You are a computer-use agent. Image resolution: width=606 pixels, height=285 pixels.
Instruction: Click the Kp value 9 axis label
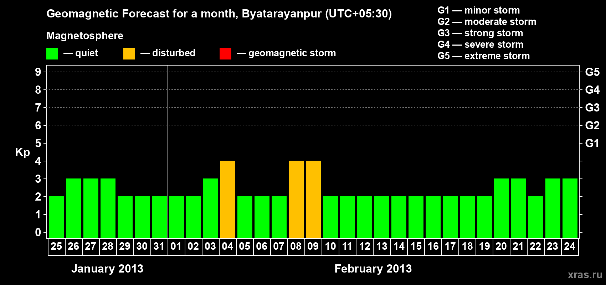38,72
